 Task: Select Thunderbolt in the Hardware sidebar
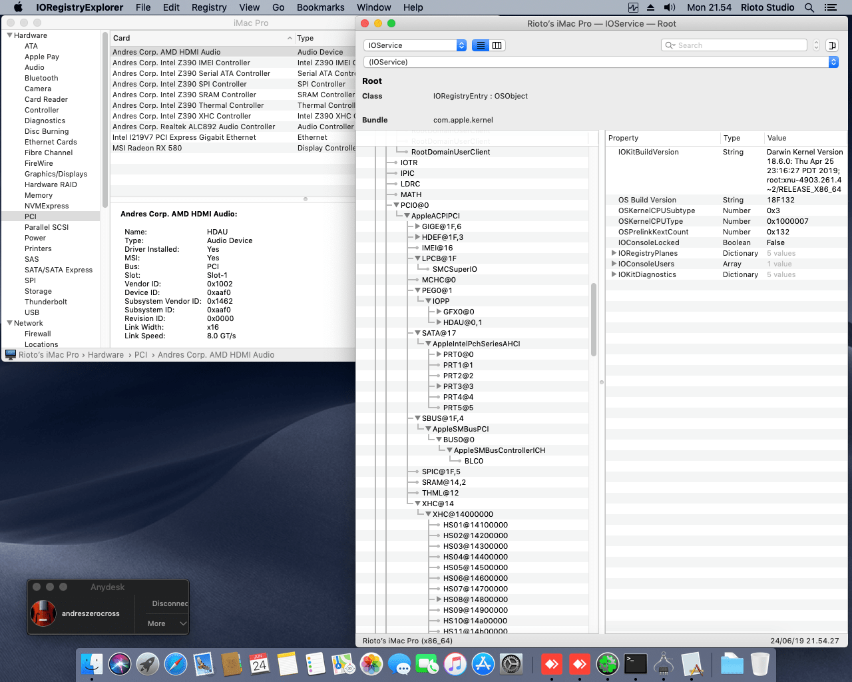46,302
